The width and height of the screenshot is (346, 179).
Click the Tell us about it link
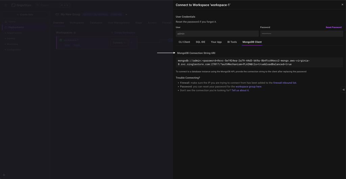coord(240,91)
